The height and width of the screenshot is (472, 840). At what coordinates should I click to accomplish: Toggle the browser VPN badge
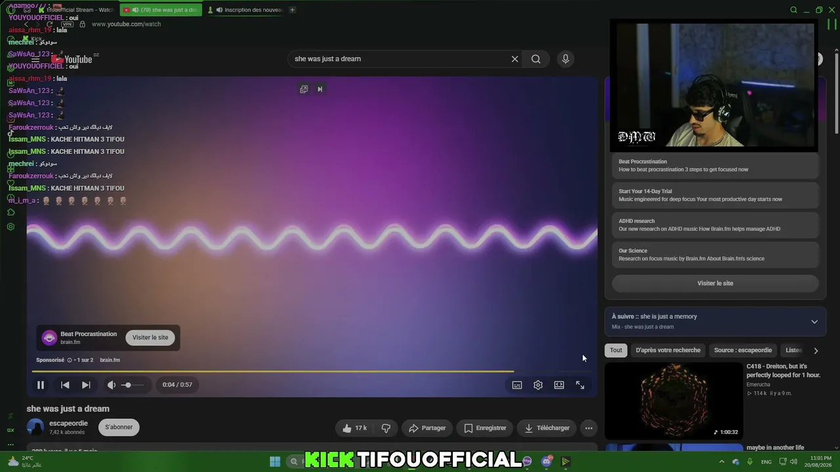point(67,24)
